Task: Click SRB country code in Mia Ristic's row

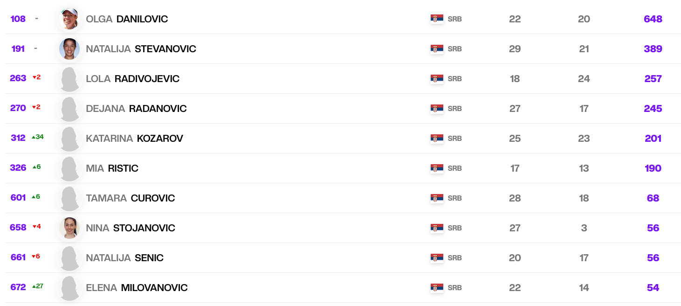Action: (454, 168)
